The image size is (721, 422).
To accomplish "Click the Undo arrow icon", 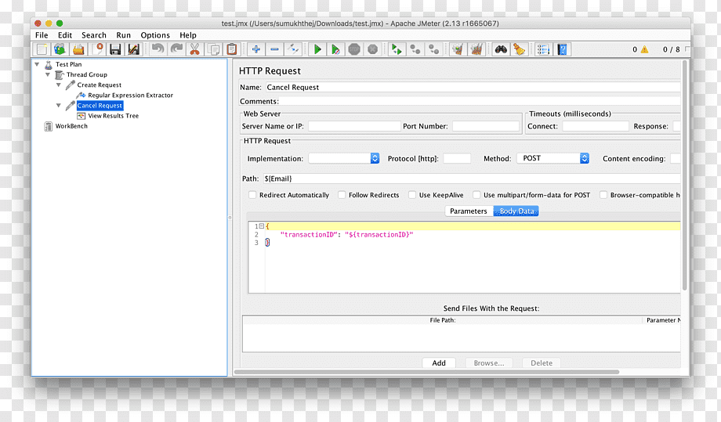I will point(158,49).
